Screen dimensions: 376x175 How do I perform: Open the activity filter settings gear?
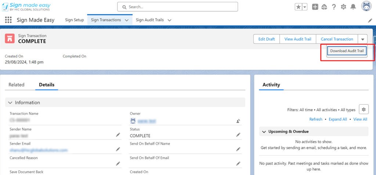pyautogui.click(x=364, y=109)
